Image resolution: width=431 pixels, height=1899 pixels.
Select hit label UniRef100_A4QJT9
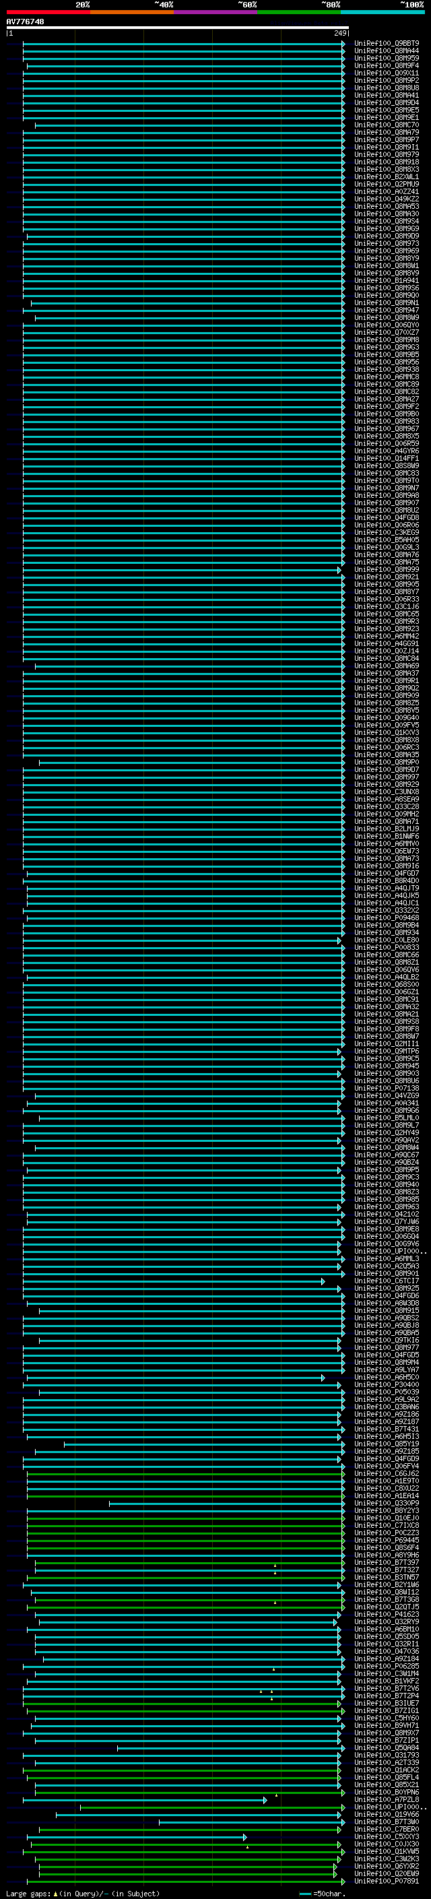pyautogui.click(x=387, y=889)
